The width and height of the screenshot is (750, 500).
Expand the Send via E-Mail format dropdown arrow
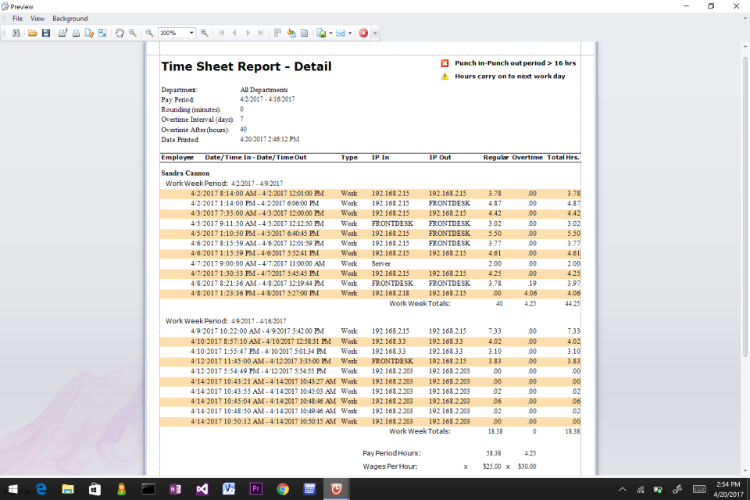(350, 33)
